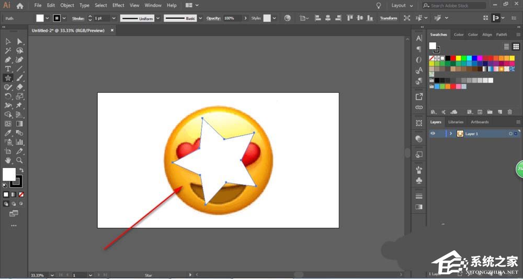Pick the Direct Selection tool
523x279 pixels.
[20, 41]
